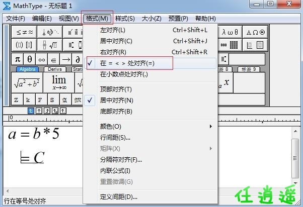Switch to the 标签 9 tab
The height and width of the screenshot is (207, 303).
coord(249,69)
